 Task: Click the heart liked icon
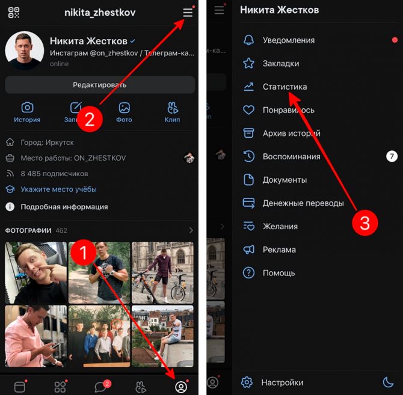[248, 110]
